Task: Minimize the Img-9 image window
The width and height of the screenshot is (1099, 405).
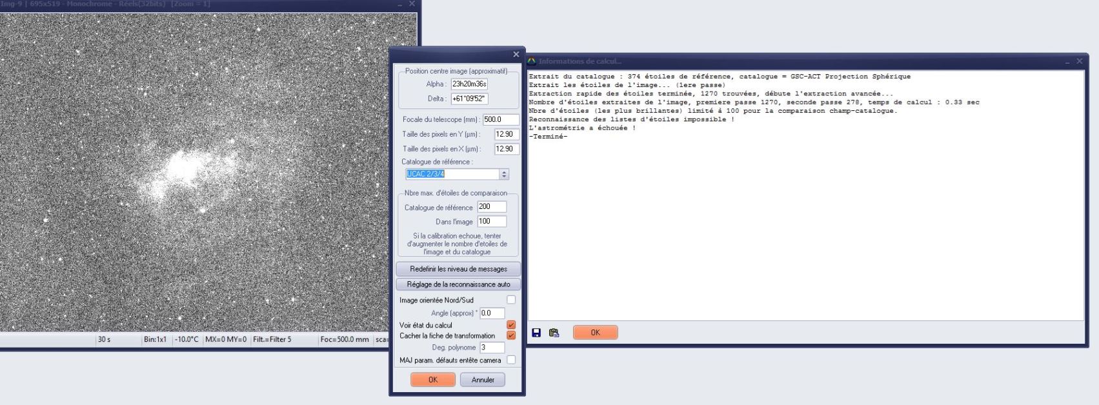Action: pyautogui.click(x=400, y=4)
